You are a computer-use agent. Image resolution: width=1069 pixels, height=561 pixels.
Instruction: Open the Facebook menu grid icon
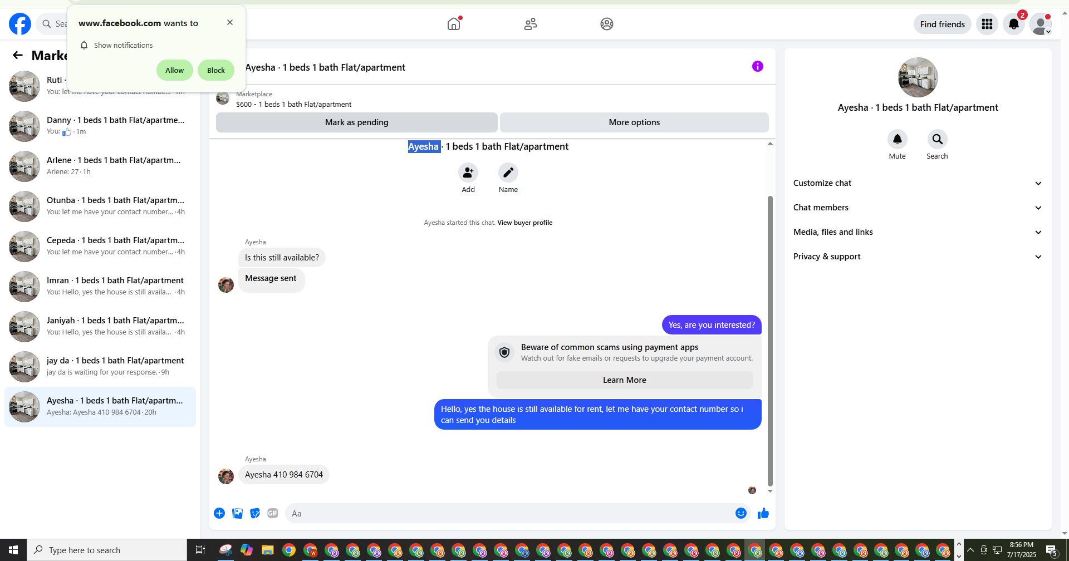987,24
